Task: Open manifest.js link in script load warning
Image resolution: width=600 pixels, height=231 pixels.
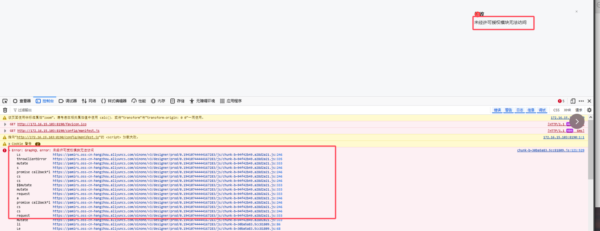Action: tap(58, 137)
